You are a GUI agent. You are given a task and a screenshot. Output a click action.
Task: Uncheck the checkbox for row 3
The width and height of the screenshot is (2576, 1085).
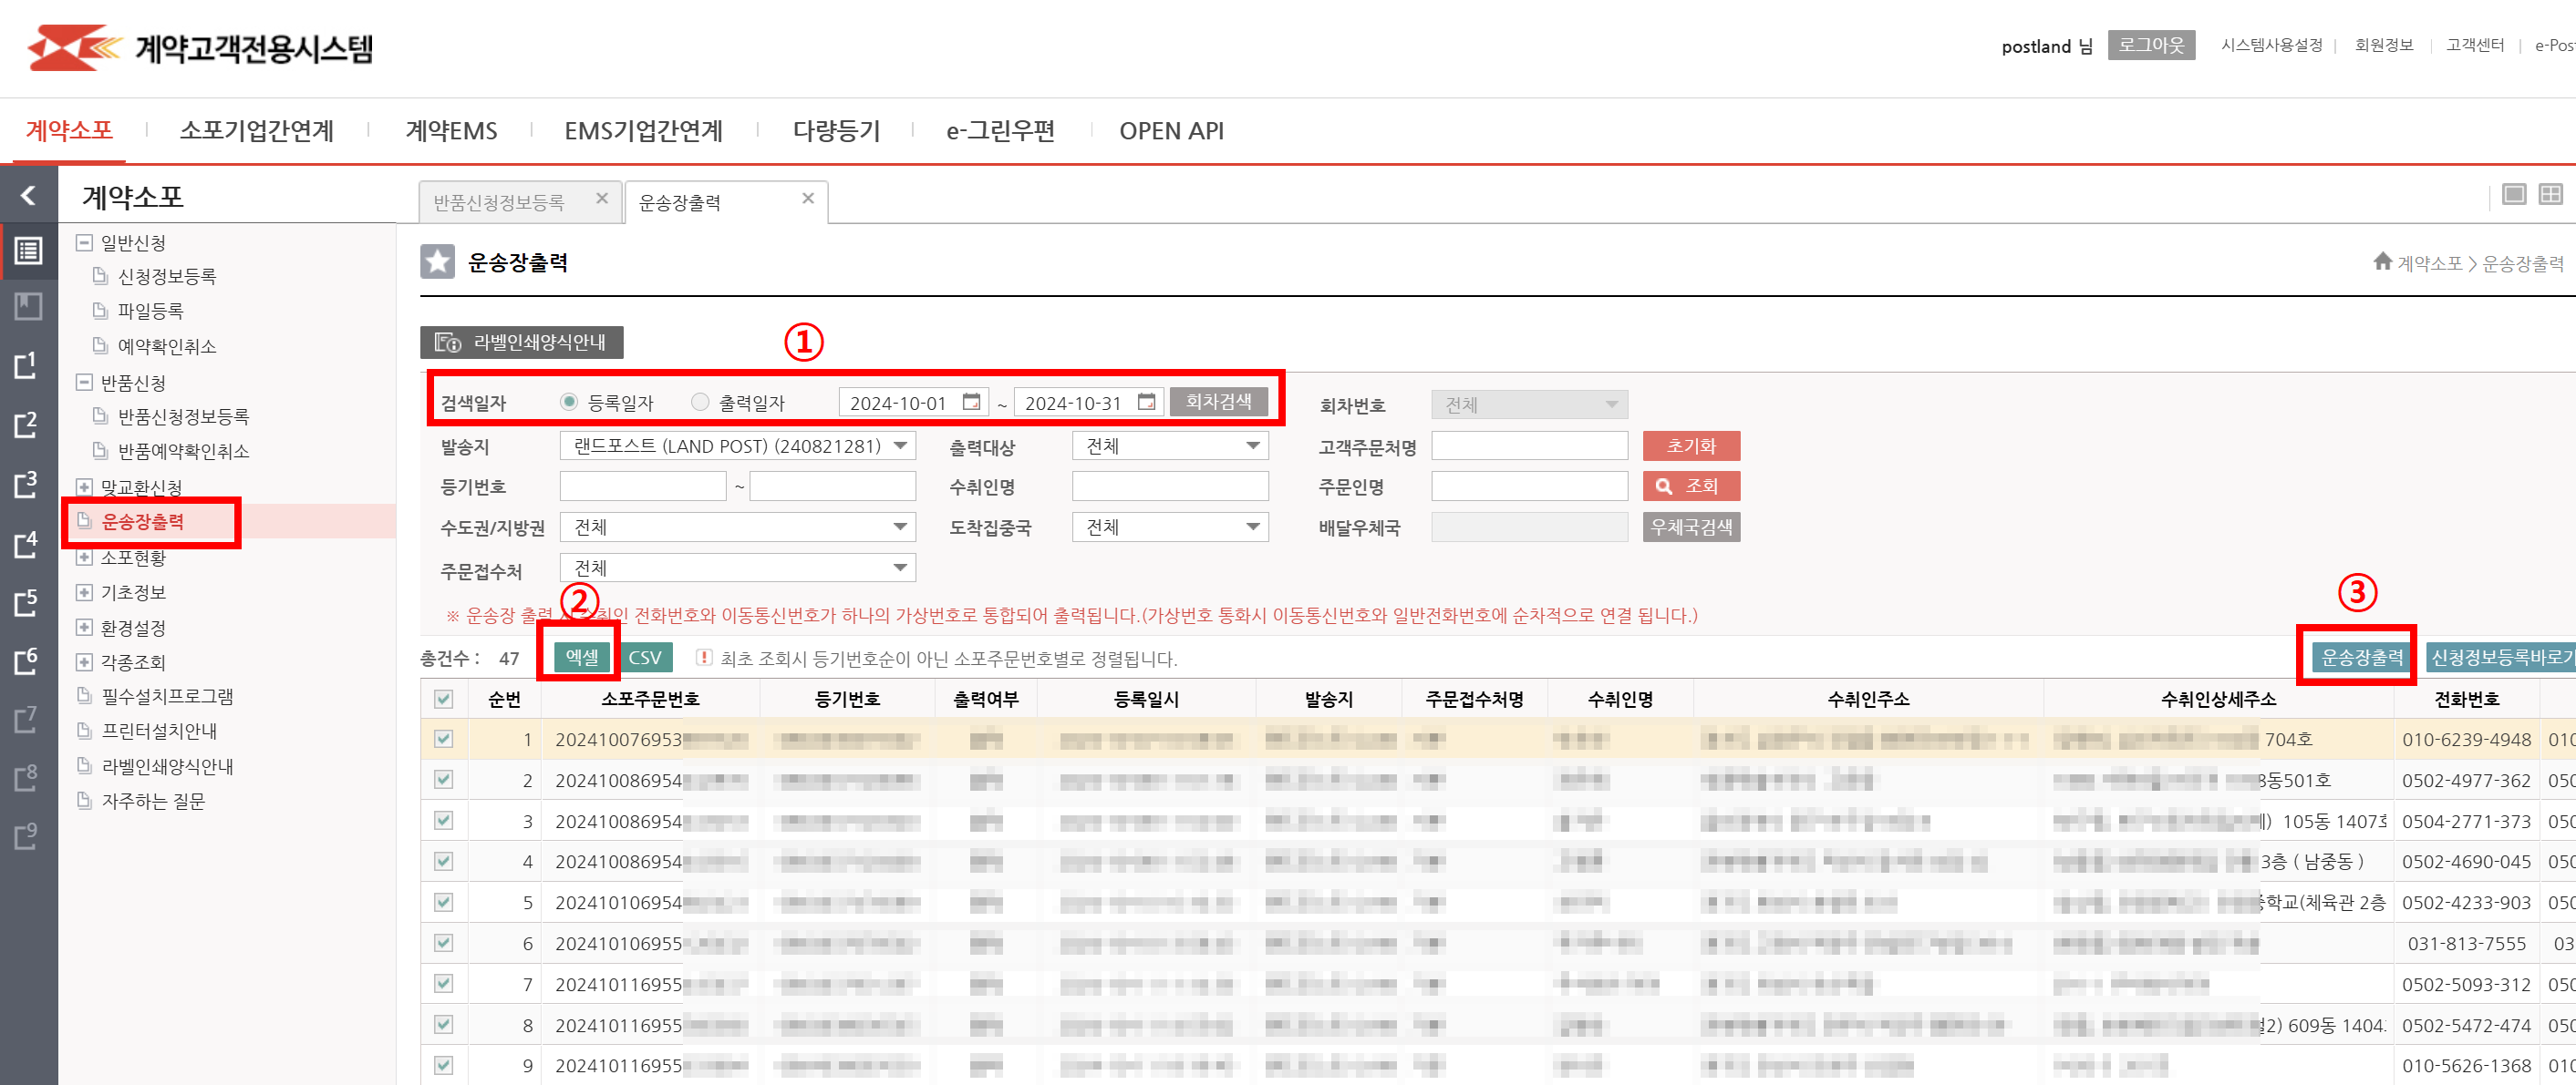444,820
